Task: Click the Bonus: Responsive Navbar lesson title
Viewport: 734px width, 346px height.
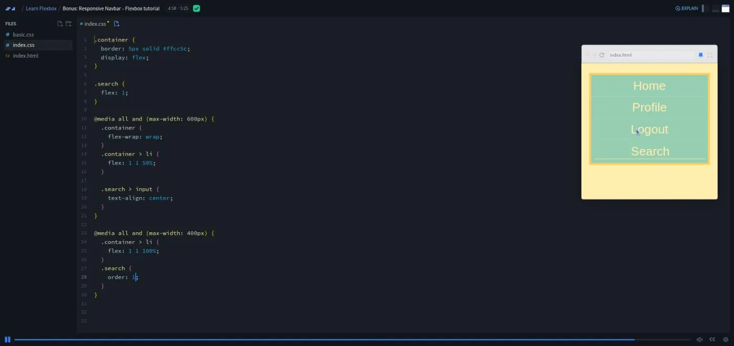Action: tap(111, 8)
